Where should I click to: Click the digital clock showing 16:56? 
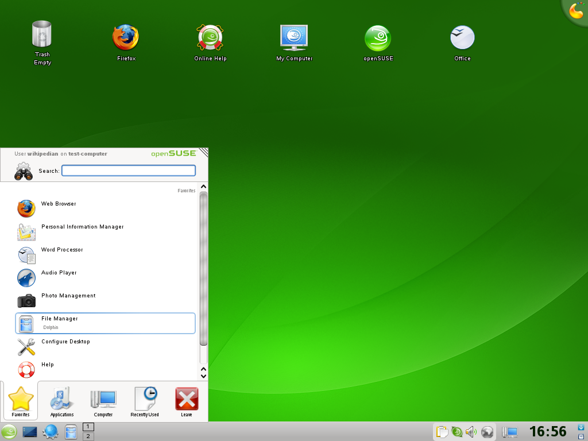[547, 431]
